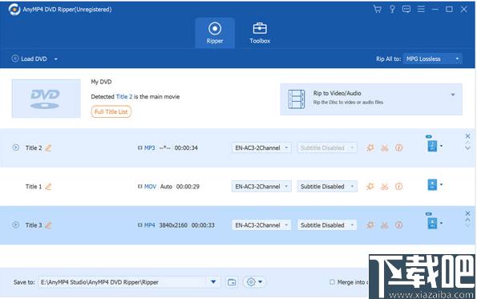Rename Title 3 with the pencil icon

(48, 225)
